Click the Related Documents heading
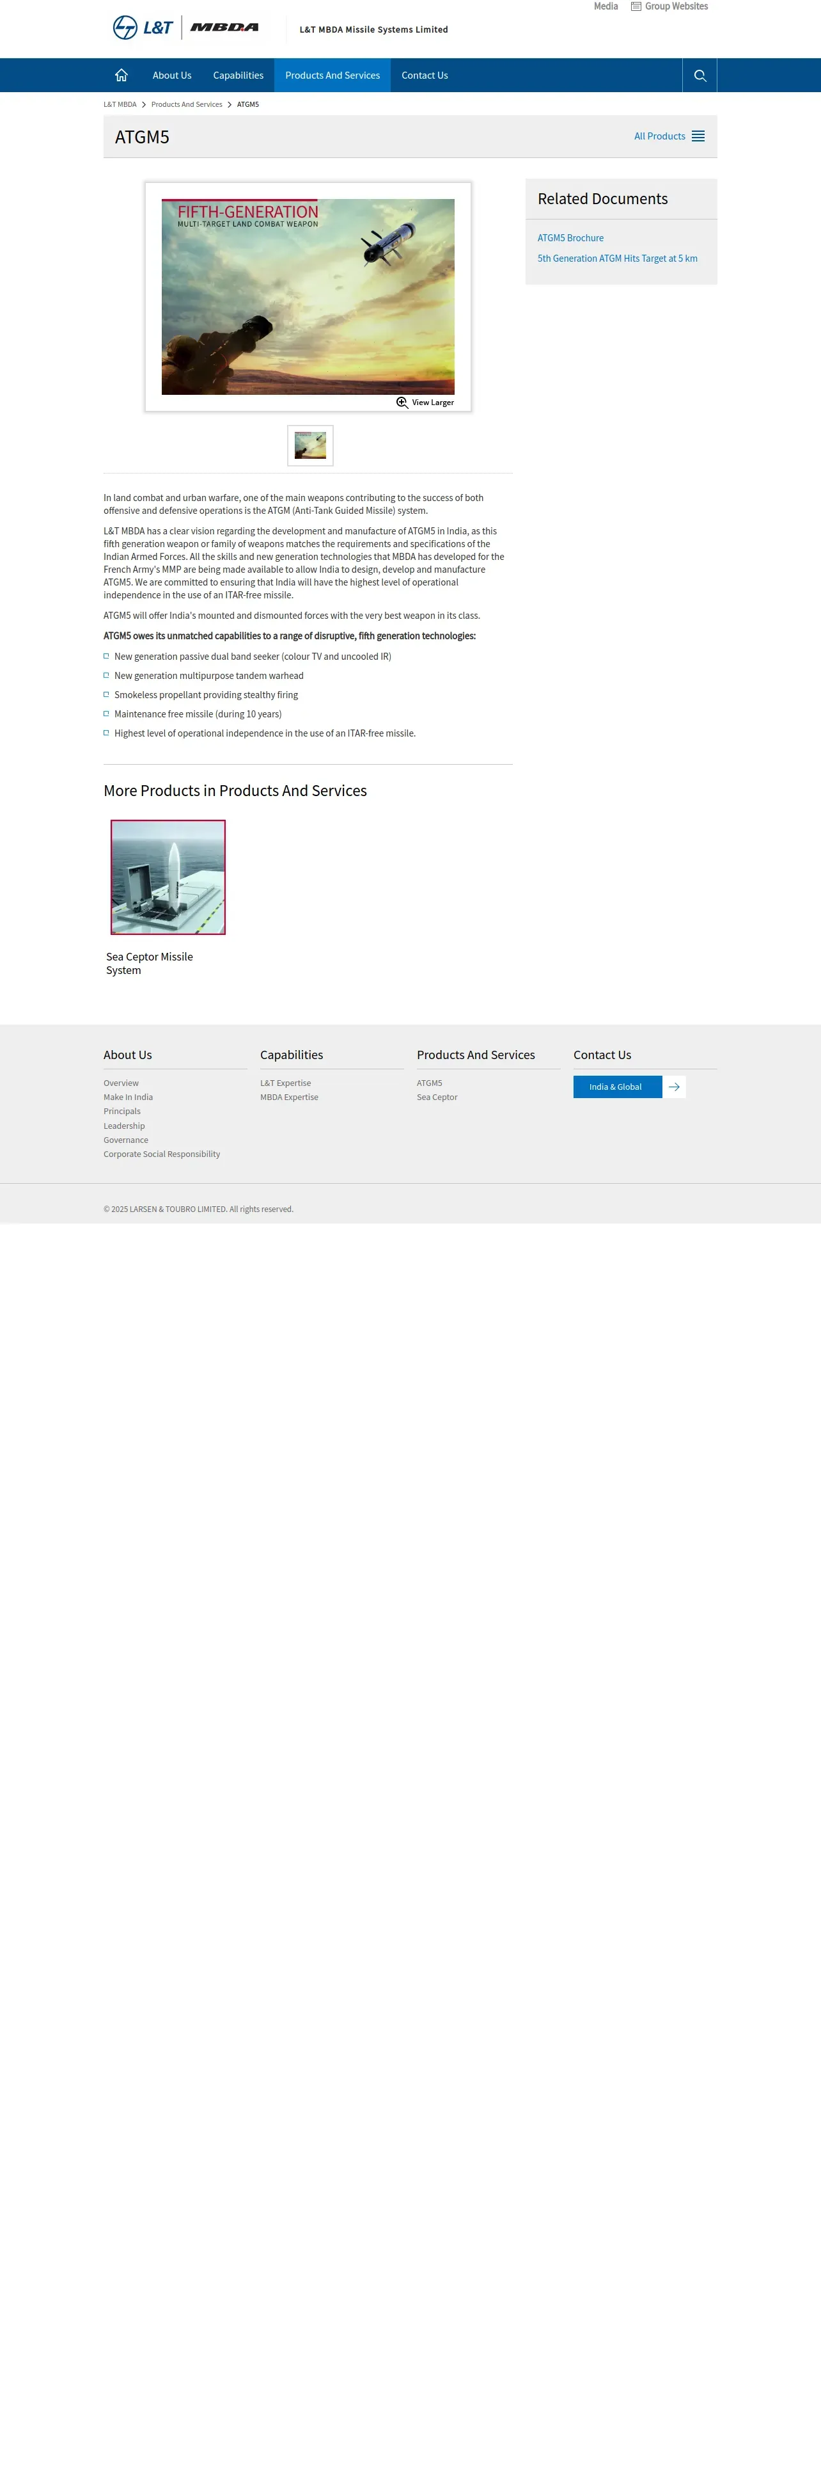 pyautogui.click(x=602, y=199)
